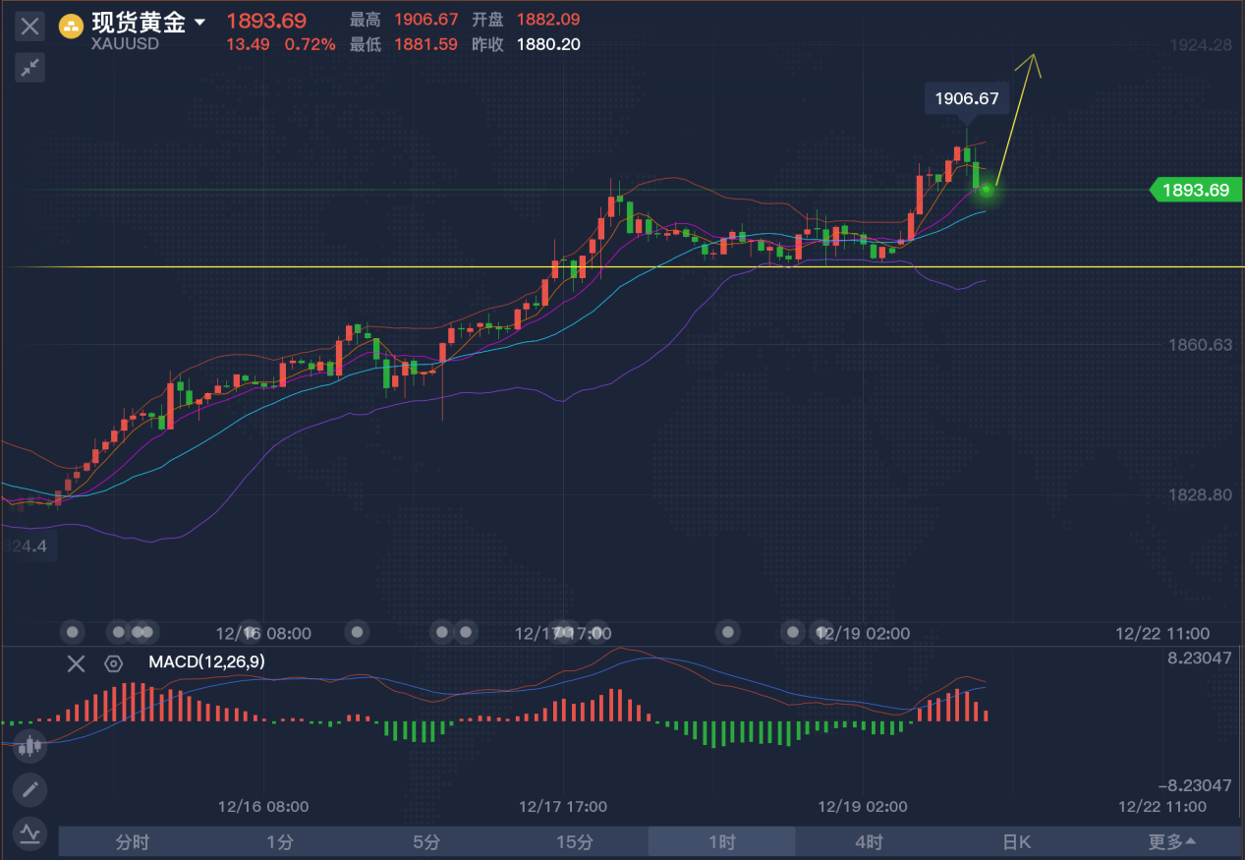Switch to the 分时 timeframe tab
1245x860 pixels.
click(133, 842)
